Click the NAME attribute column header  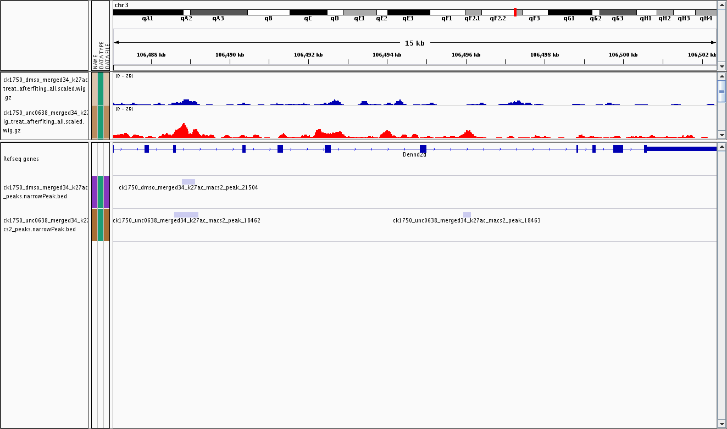click(x=95, y=60)
